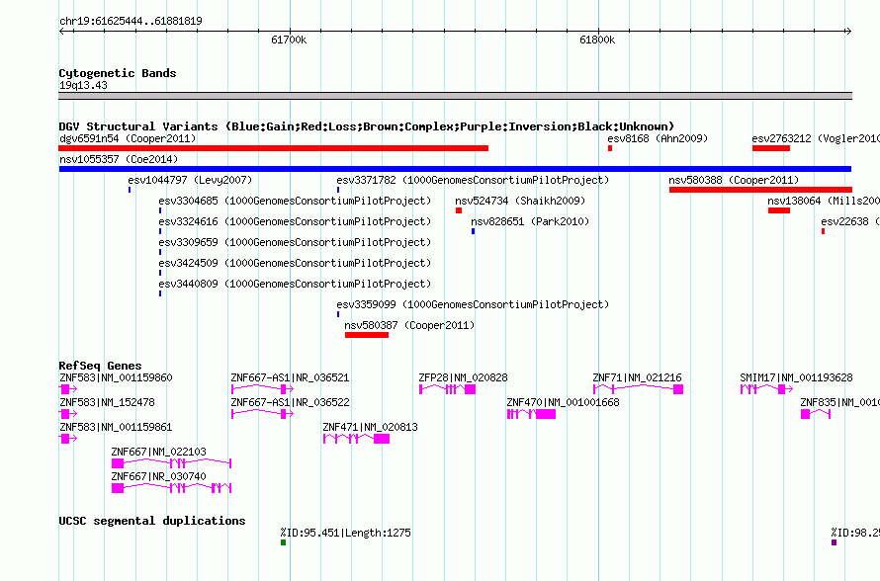Click the dgv6591n54 (Cooper2011) red loss bar
The width and height of the screenshot is (880, 581).
273,148
